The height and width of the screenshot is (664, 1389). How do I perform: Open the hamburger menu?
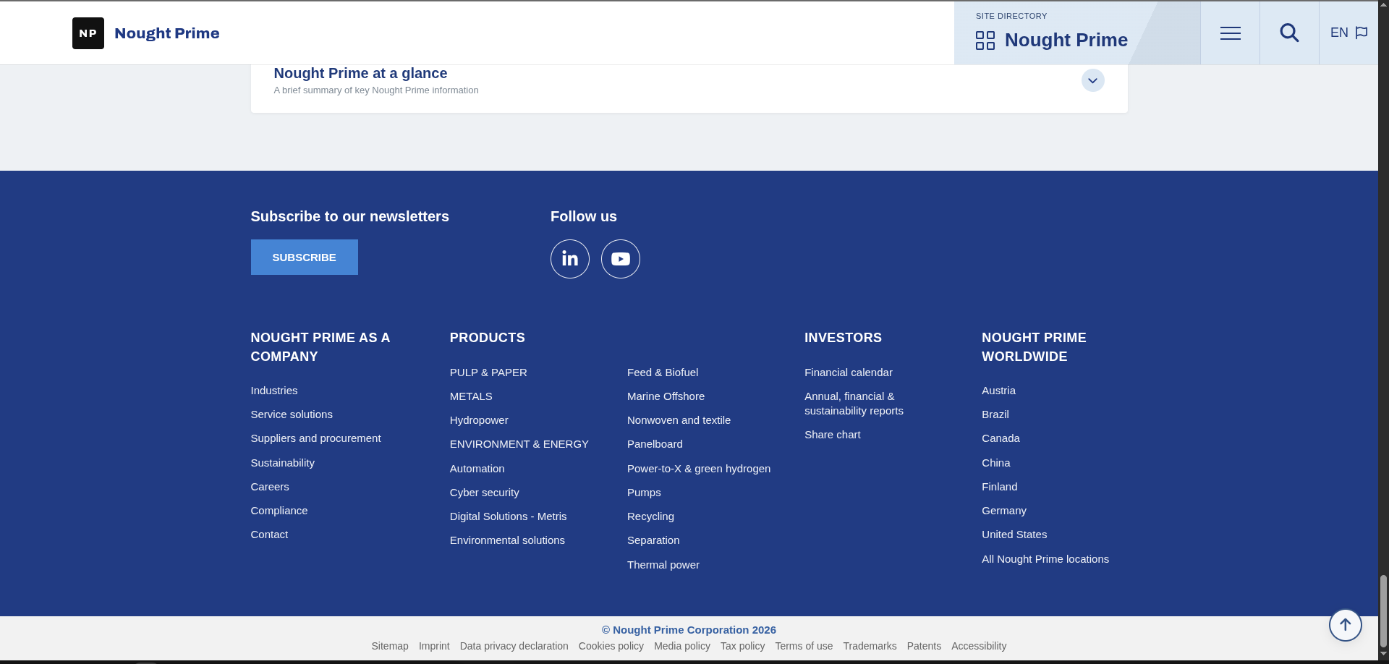(1230, 33)
